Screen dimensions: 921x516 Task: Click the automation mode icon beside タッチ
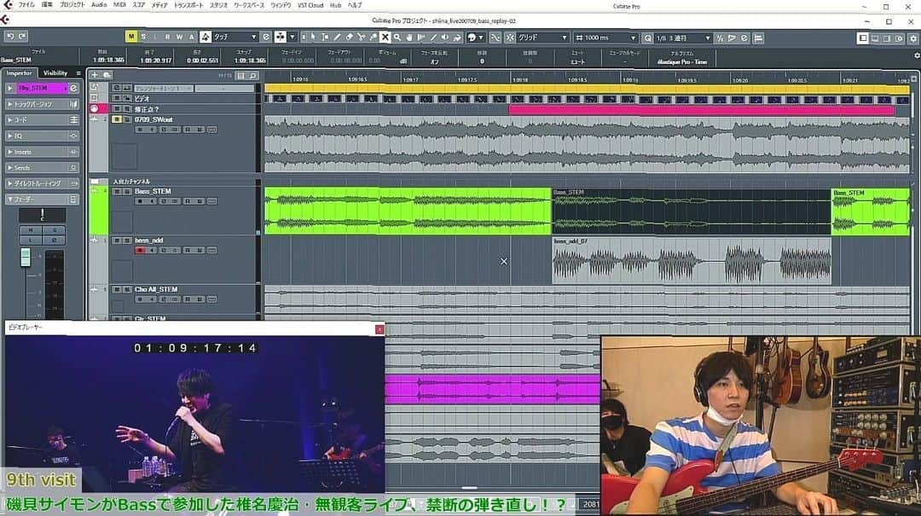(206, 37)
